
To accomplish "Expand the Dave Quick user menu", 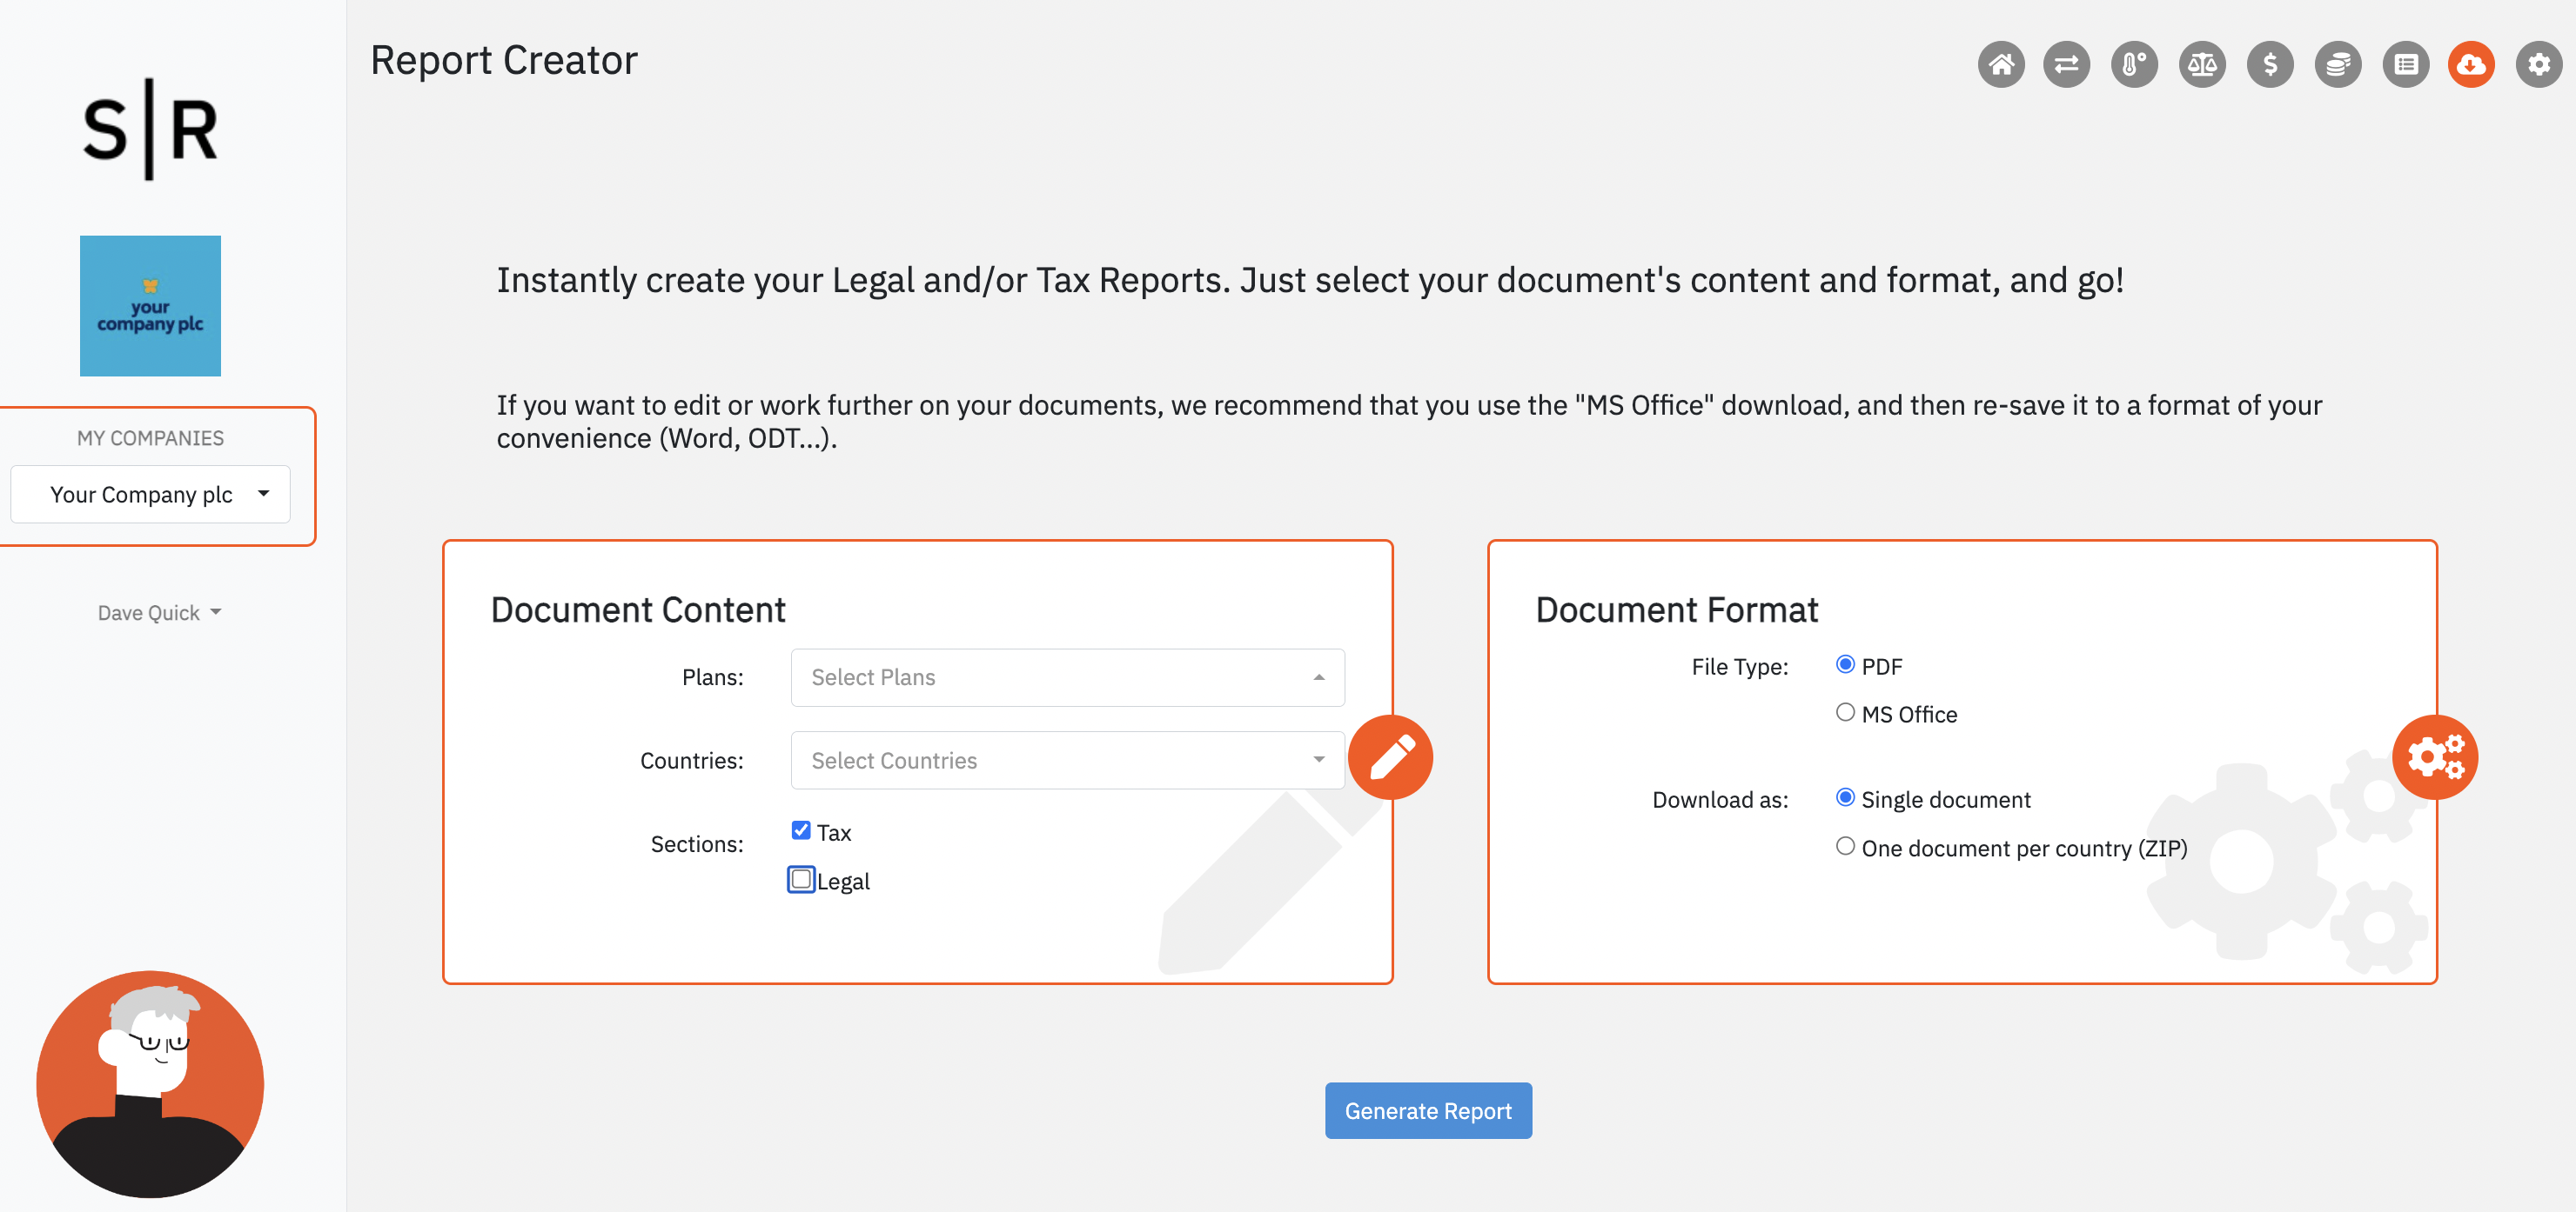I will click(x=159, y=612).
